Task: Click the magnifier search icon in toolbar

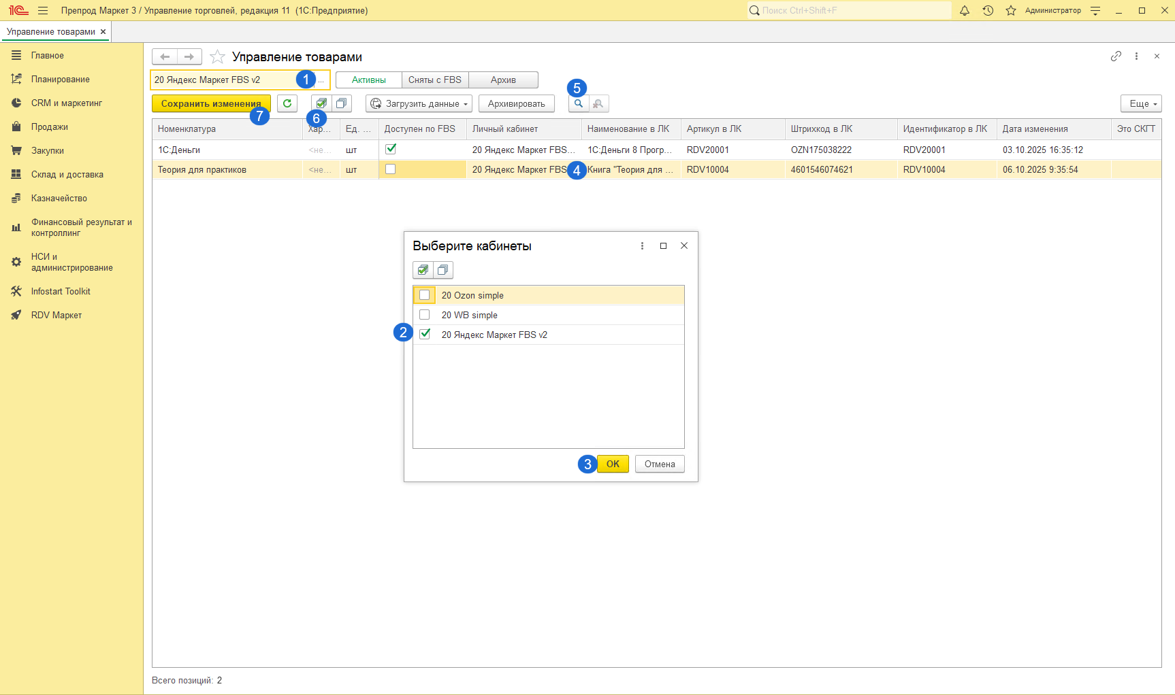Action: coord(579,103)
